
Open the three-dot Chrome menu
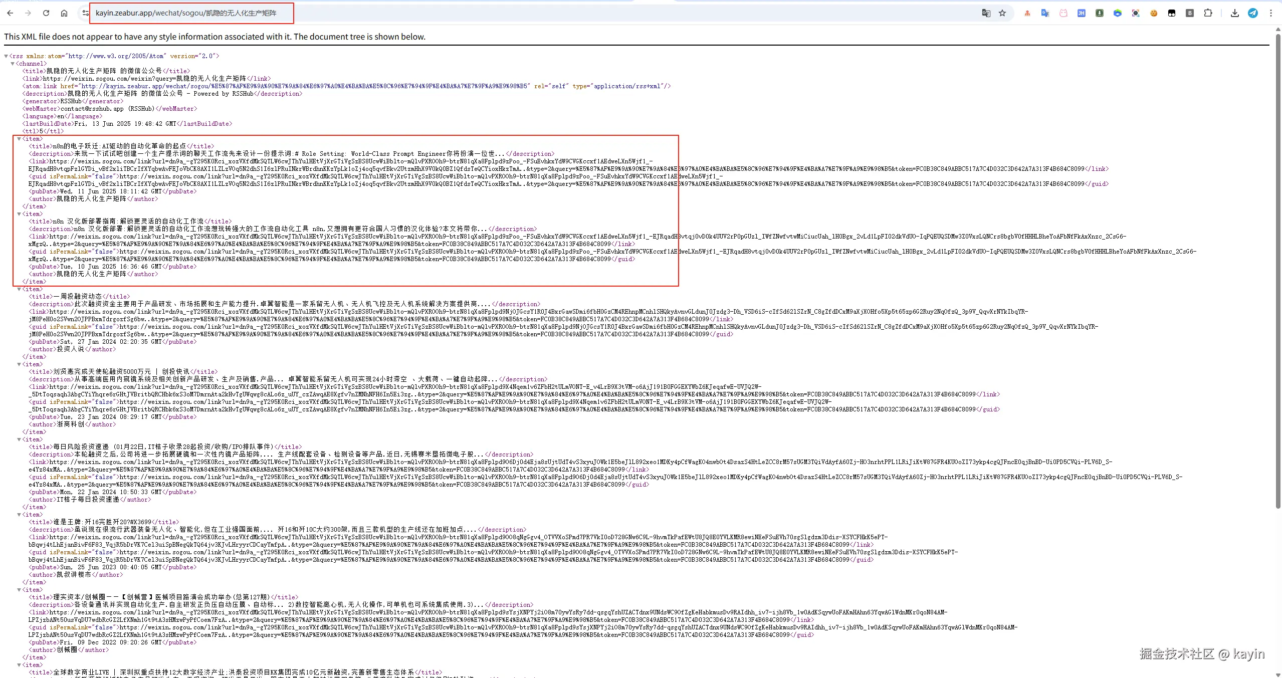(x=1270, y=13)
